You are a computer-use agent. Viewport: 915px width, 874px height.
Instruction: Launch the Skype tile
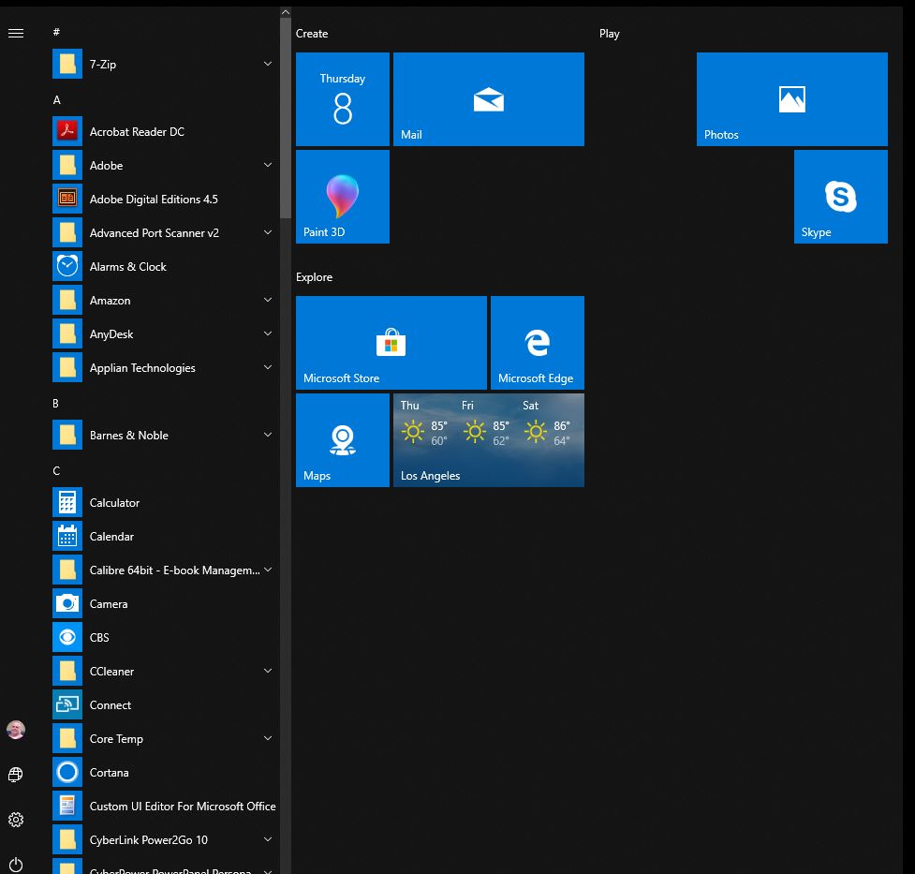point(841,197)
